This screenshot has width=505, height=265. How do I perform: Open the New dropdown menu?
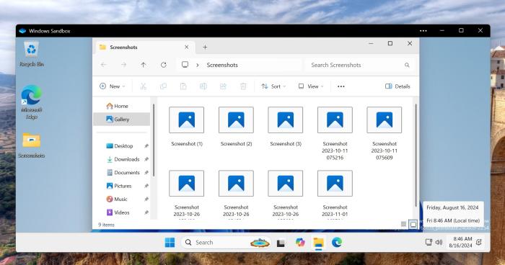click(x=112, y=86)
